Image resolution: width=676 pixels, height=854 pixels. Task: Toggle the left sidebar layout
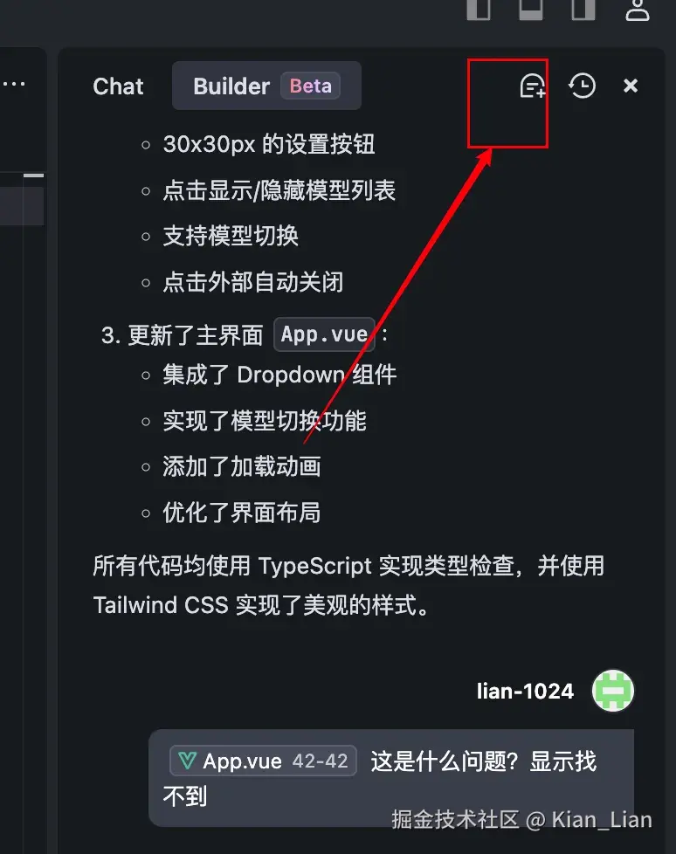(x=479, y=10)
